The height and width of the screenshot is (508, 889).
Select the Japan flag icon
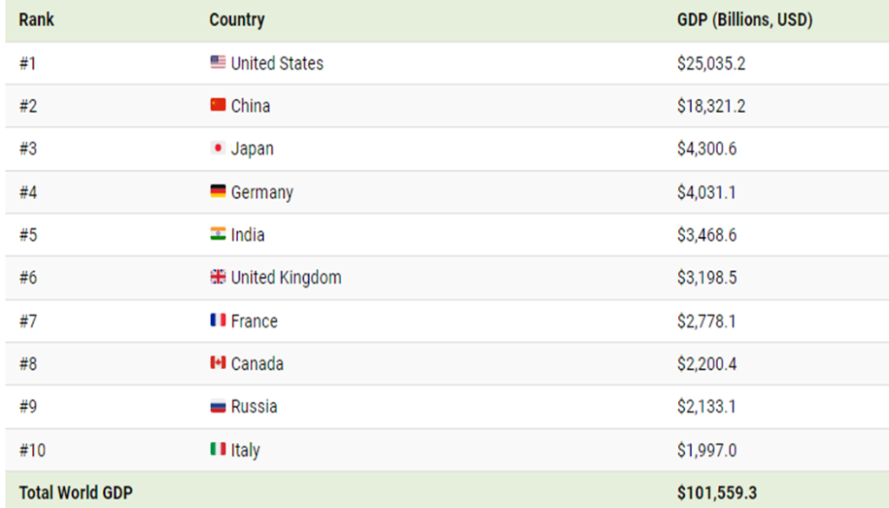[218, 148]
